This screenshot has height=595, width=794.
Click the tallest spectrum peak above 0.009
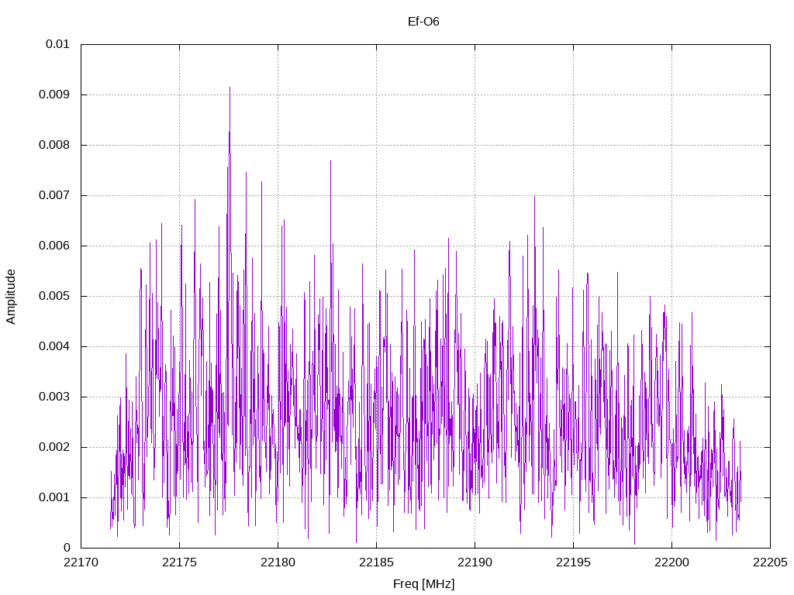pyautogui.click(x=230, y=88)
